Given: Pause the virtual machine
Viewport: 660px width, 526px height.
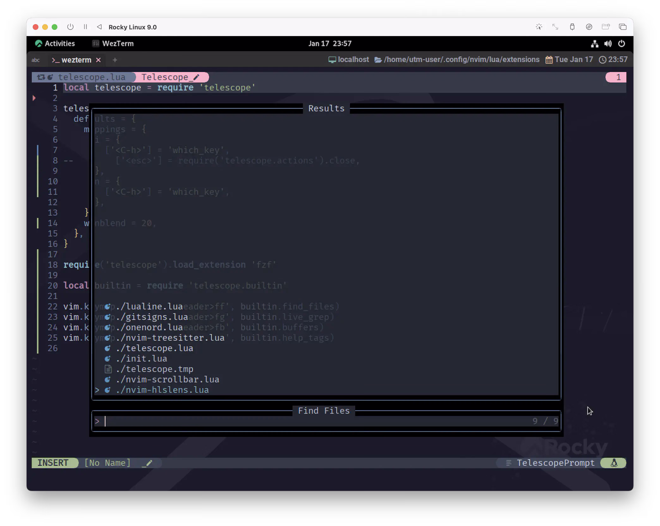Looking at the screenshot, I should point(85,27).
